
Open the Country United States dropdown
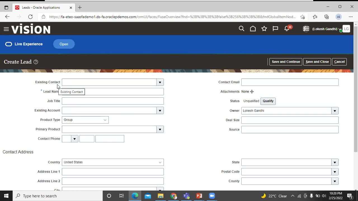click(113, 162)
